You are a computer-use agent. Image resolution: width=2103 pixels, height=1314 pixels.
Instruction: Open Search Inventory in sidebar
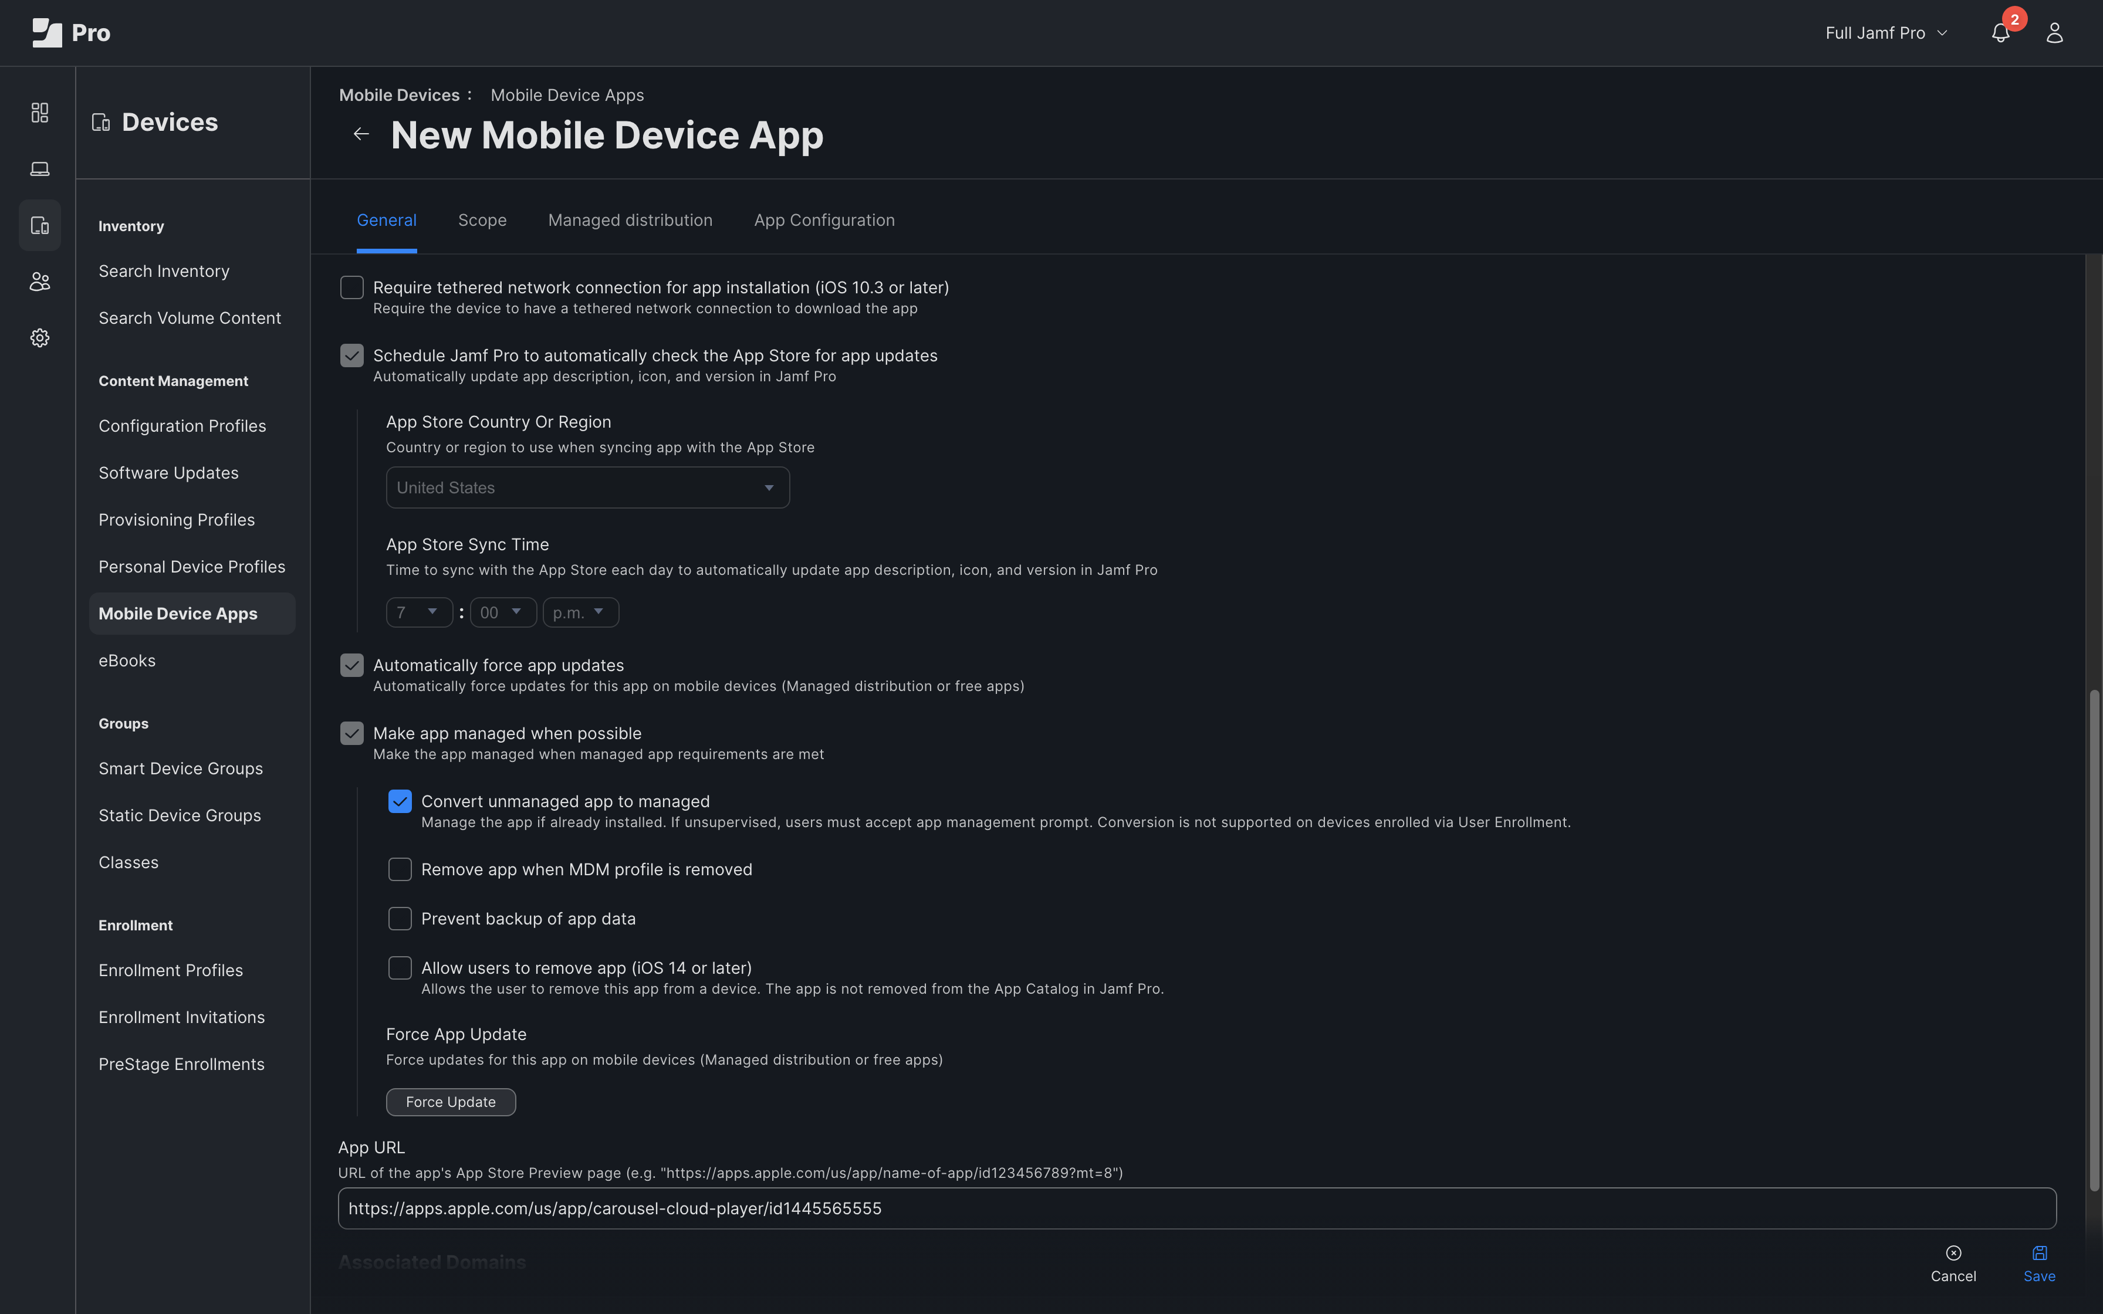[x=164, y=271]
